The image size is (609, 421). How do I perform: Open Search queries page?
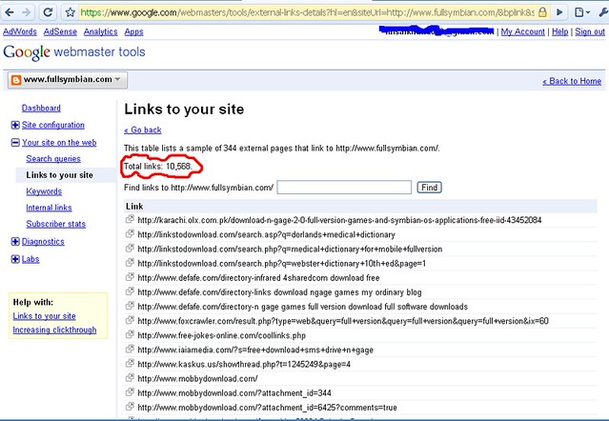[x=53, y=159]
